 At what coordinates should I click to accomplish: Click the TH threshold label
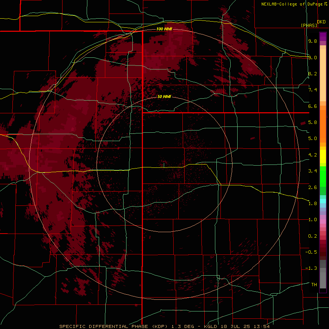[314, 285]
